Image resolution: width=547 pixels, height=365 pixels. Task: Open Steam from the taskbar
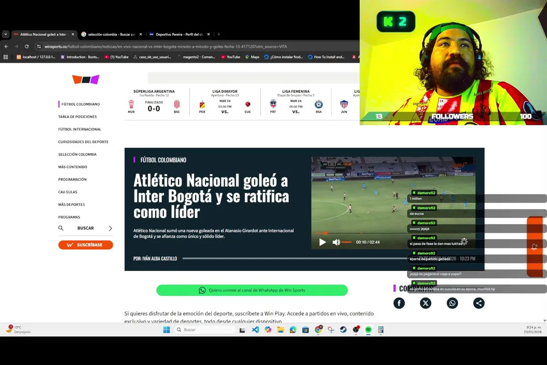[343, 330]
